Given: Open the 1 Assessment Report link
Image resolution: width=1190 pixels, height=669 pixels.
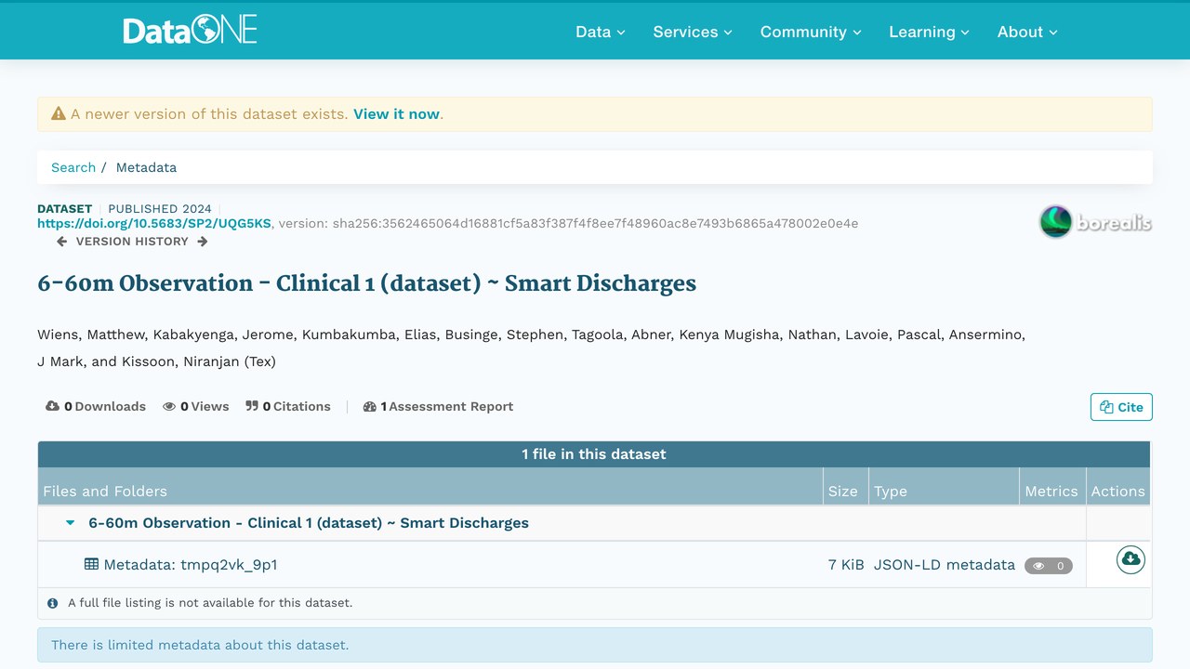Looking at the screenshot, I should [438, 406].
